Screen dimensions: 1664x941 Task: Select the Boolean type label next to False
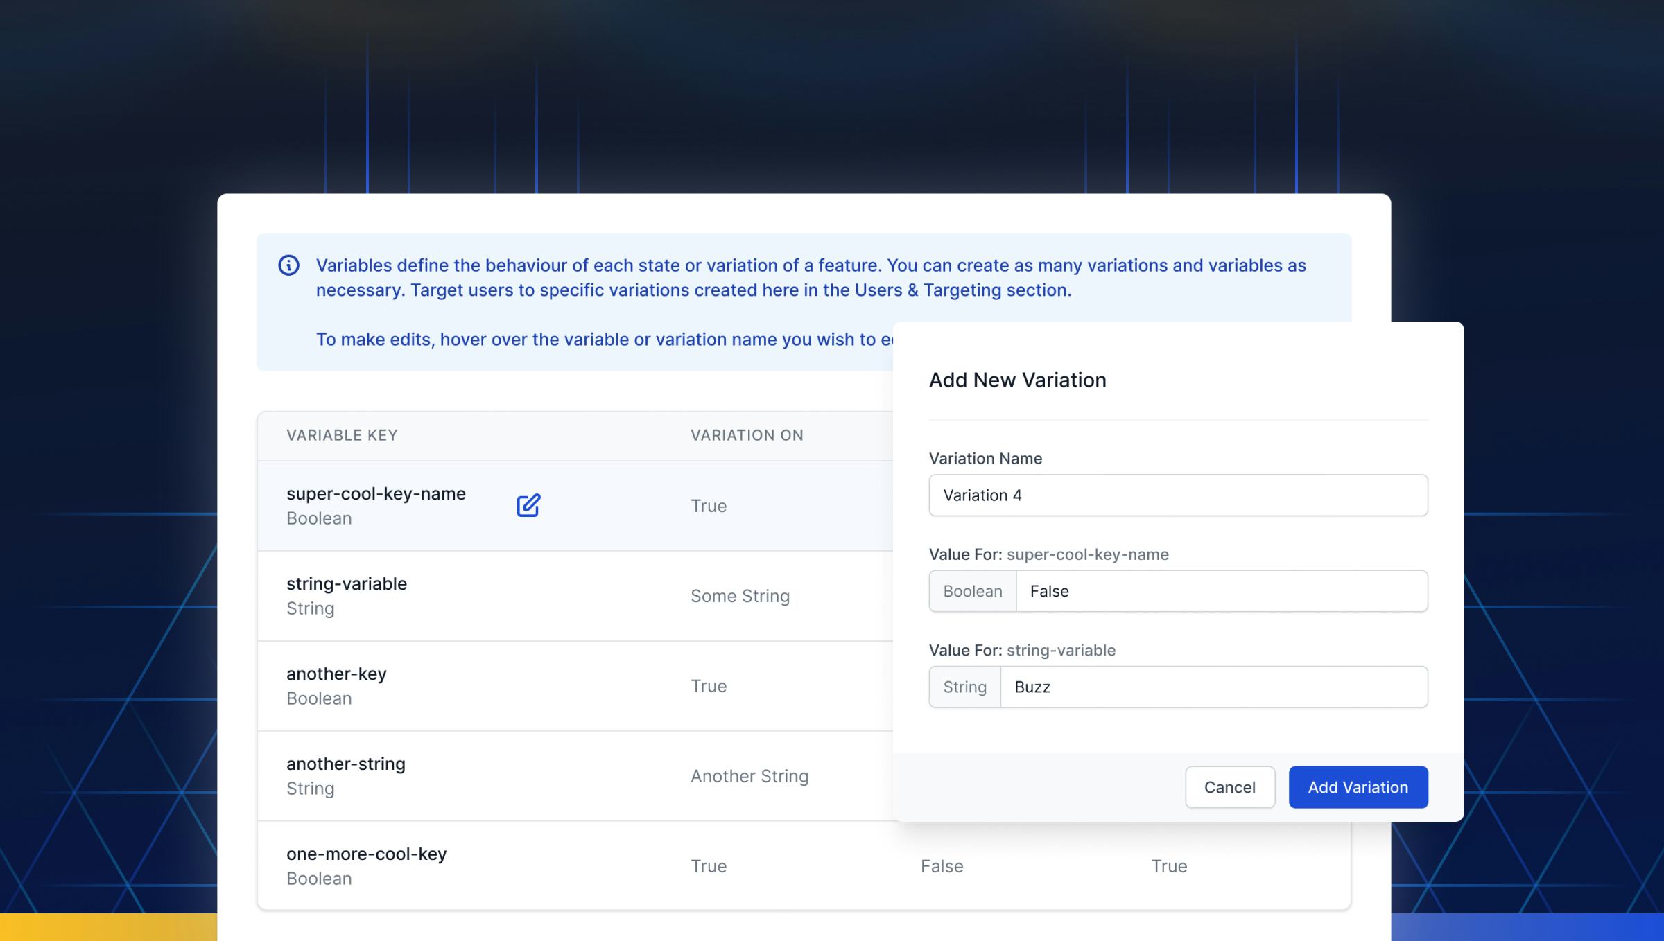point(972,591)
